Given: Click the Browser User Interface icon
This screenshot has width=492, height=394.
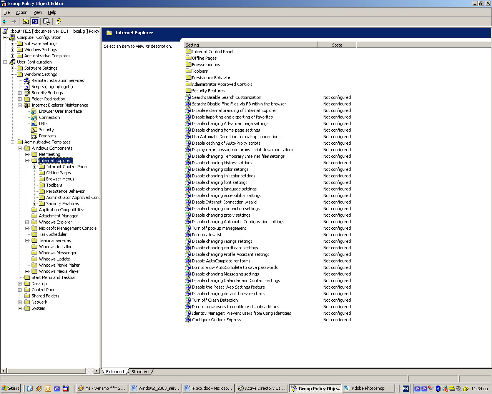Looking at the screenshot, I should click(34, 111).
